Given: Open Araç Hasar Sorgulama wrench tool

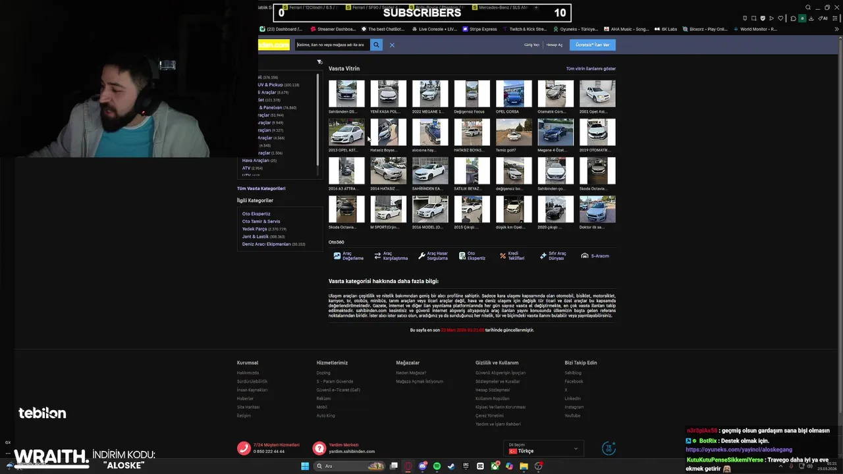Looking at the screenshot, I should (433, 256).
